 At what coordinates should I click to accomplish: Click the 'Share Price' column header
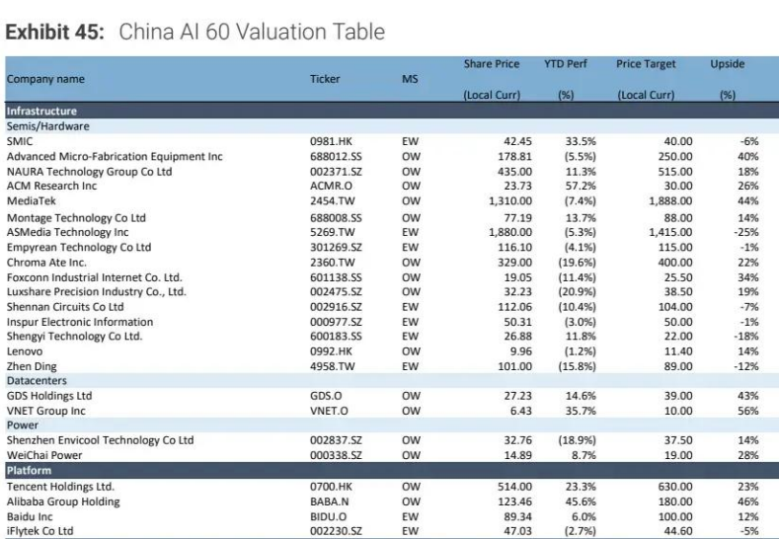492,64
